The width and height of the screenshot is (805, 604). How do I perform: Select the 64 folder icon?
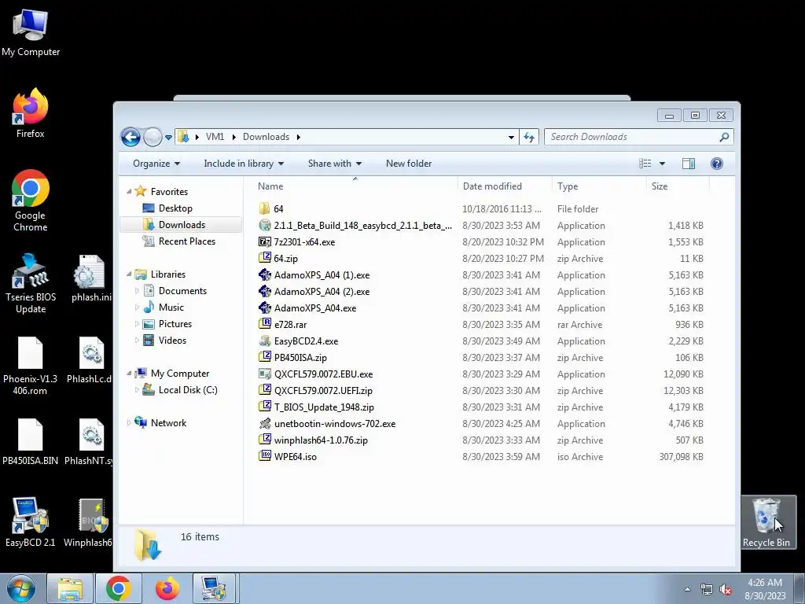click(264, 208)
